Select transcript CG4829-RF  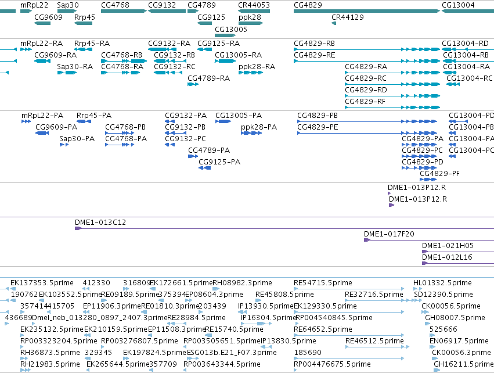pyautogui.click(x=365, y=102)
